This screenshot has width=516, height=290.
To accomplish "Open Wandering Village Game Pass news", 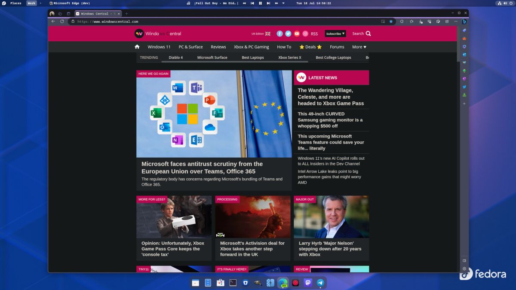I will coord(331,97).
